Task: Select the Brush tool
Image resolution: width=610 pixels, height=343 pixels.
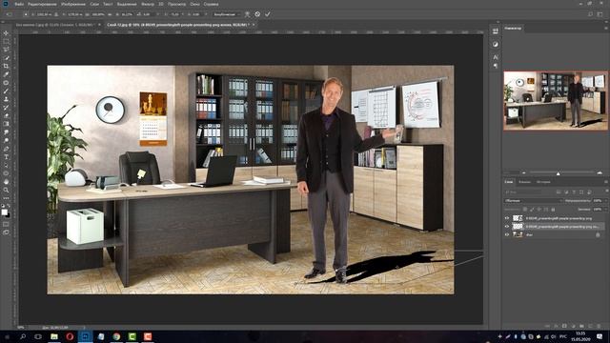Action: pos(6,91)
